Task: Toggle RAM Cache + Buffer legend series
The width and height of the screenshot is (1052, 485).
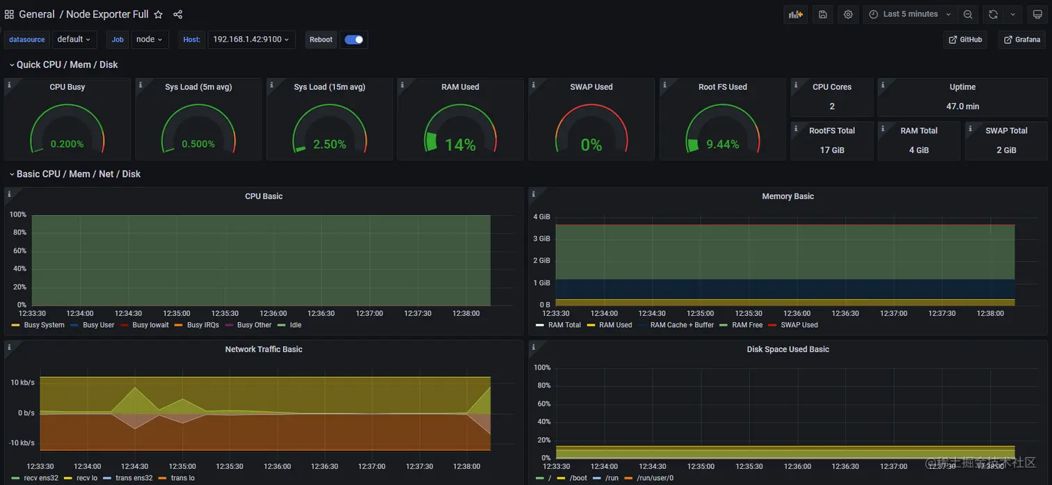Action: (682, 325)
